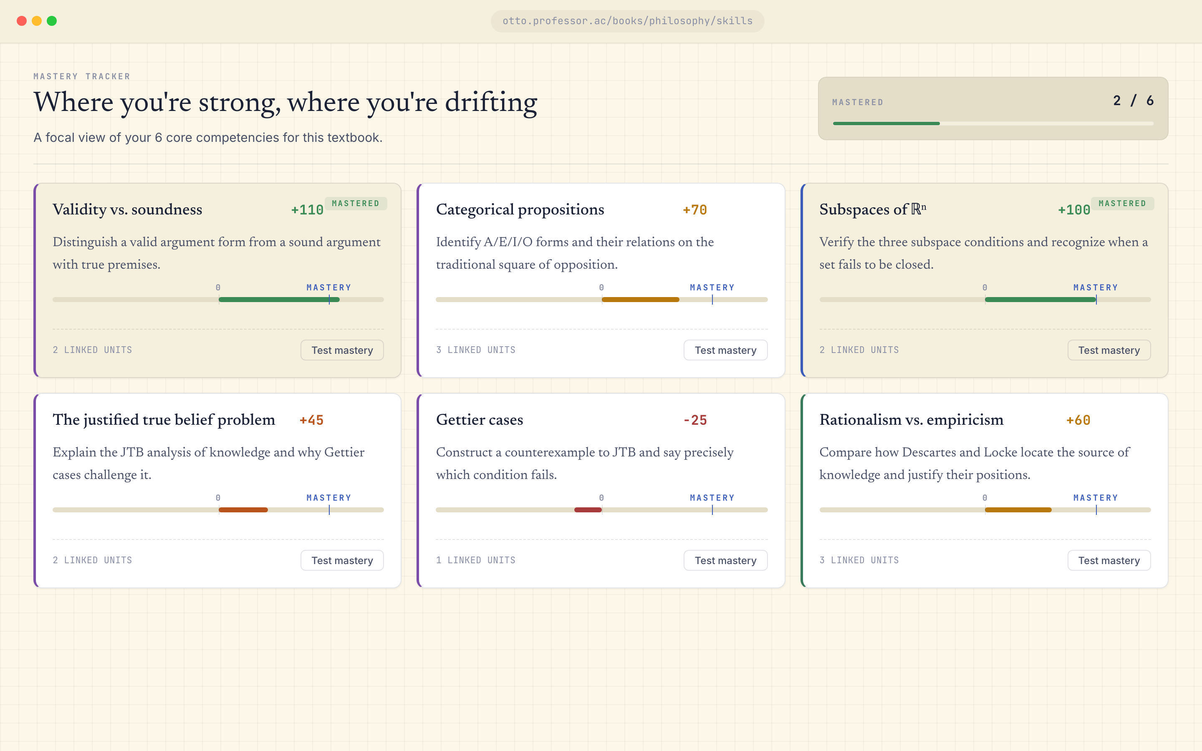The width and height of the screenshot is (1202, 751).
Task: Click the +110 score on Validity card
Action: [x=307, y=210]
